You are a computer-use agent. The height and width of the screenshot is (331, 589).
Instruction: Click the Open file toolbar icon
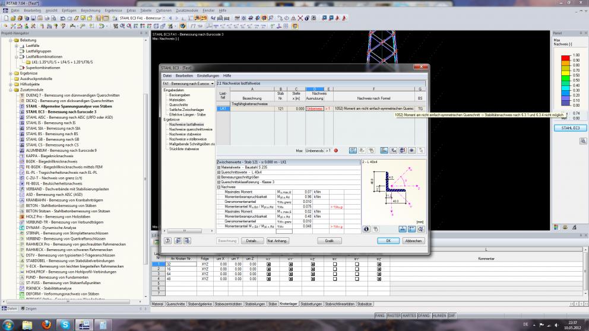coord(13,18)
